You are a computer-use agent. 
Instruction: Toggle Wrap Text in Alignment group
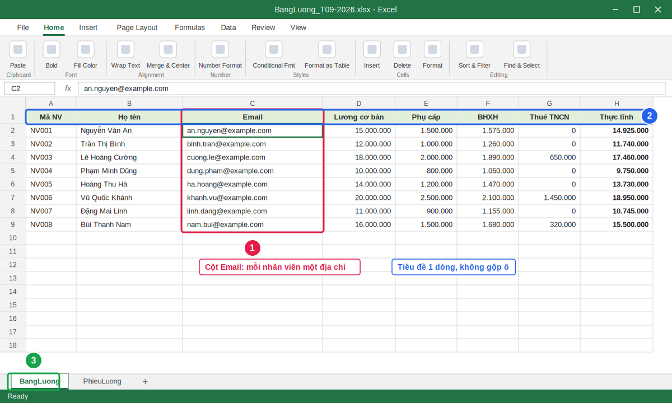[x=125, y=49]
